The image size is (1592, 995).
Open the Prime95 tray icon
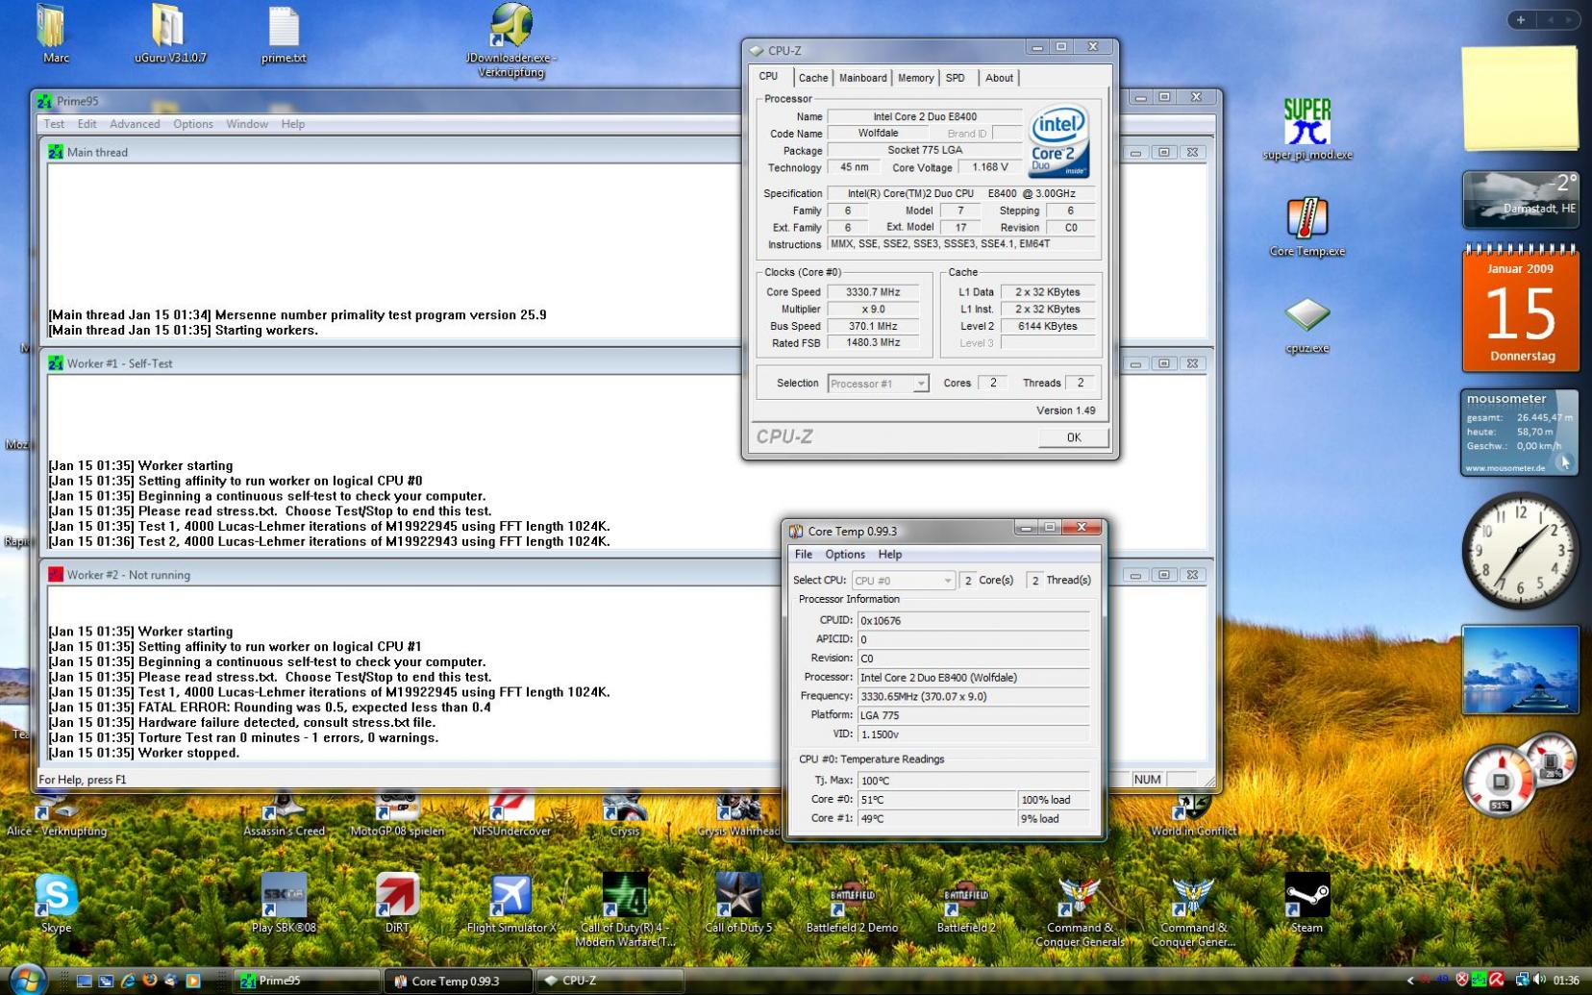tap(1480, 980)
